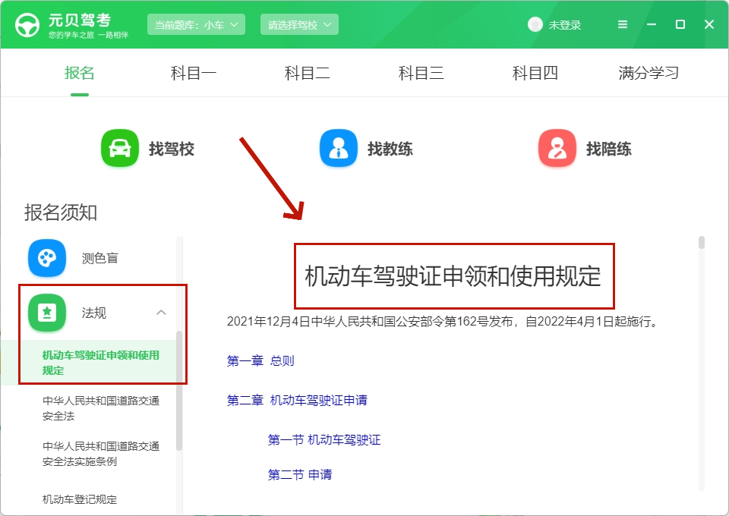Click the 未登录 login text
Image resolution: width=729 pixels, height=516 pixels.
coord(564,25)
